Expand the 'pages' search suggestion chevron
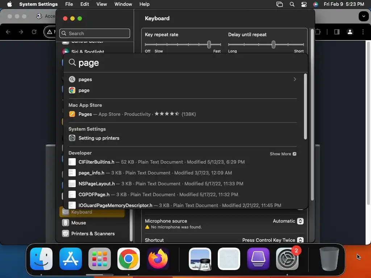Viewport: 371px width, 278px height. [295, 79]
